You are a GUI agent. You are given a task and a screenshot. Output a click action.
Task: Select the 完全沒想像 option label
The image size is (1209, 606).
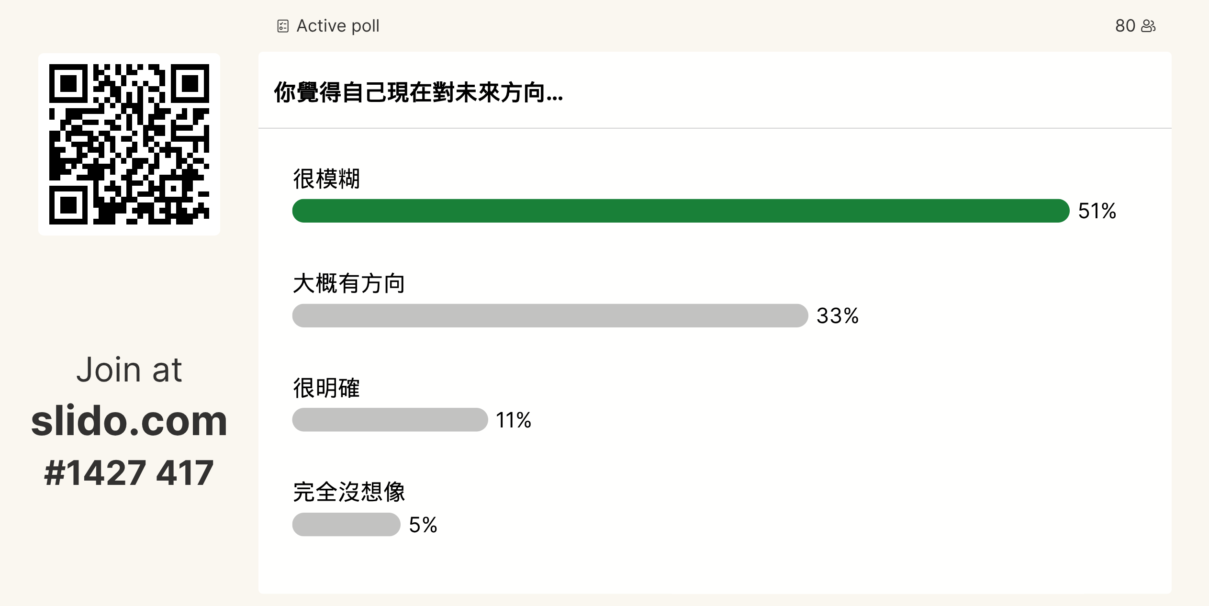(x=349, y=492)
